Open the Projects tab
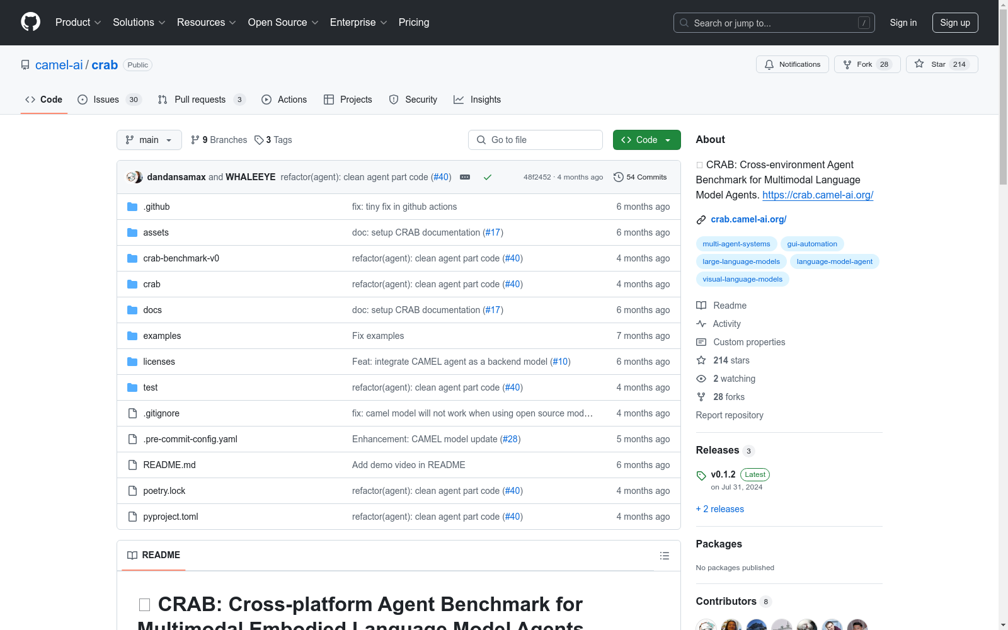Image resolution: width=1008 pixels, height=630 pixels. coord(348,100)
